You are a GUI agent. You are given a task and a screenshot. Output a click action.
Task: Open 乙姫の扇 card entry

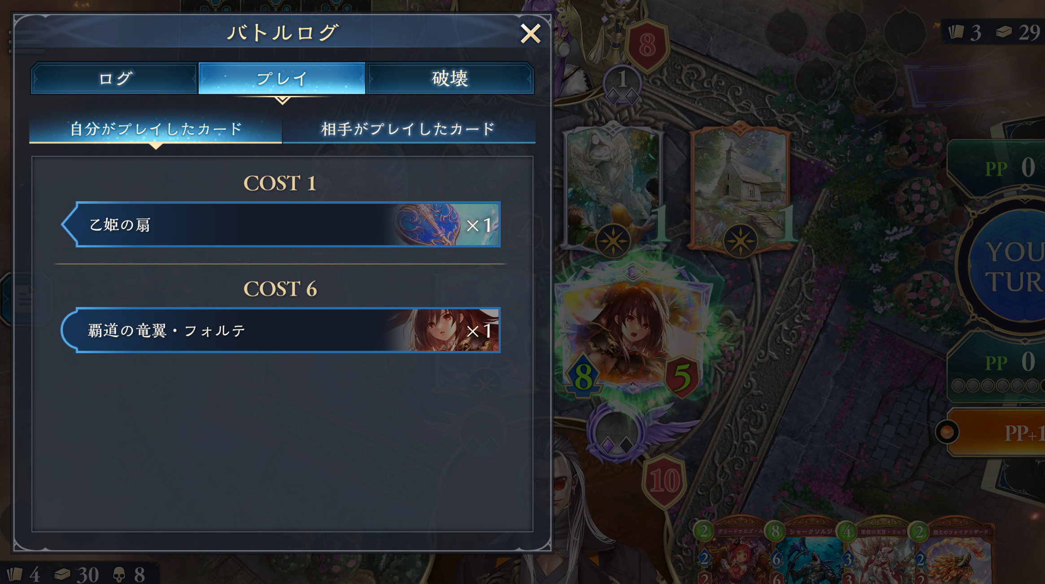281,224
